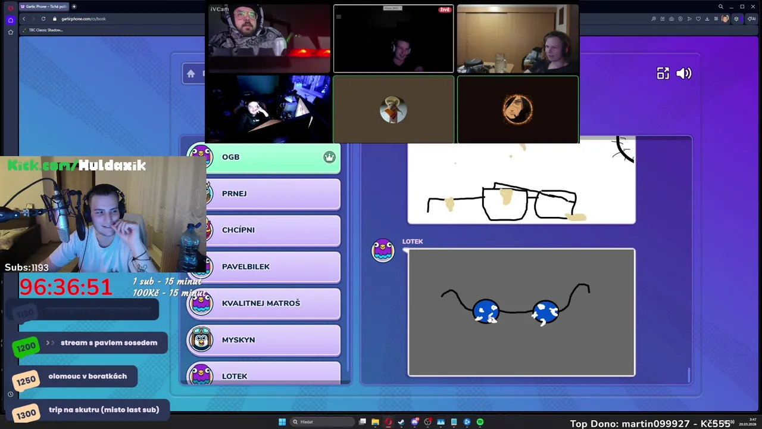The width and height of the screenshot is (762, 429).
Task: Click the shield ad-blocker toolbar icon
Action: [680, 19]
